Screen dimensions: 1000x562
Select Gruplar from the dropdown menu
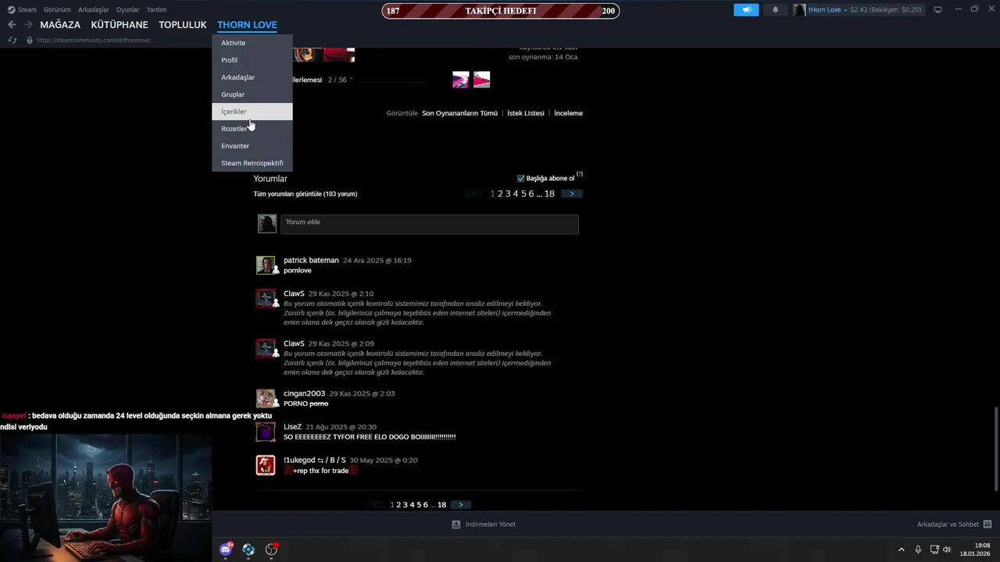[252, 94]
